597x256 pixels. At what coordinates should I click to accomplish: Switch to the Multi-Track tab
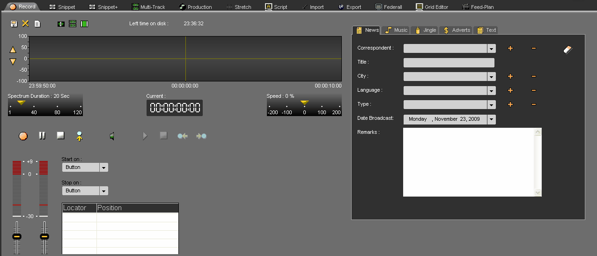click(x=148, y=7)
